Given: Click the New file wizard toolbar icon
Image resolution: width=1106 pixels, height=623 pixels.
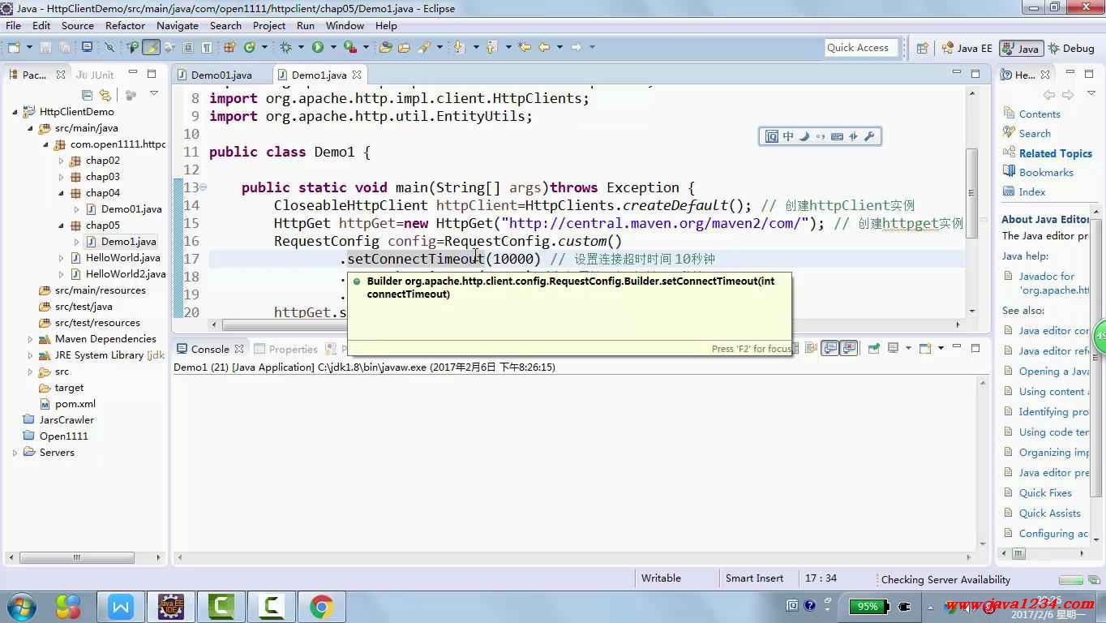Looking at the screenshot, I should point(14,47).
